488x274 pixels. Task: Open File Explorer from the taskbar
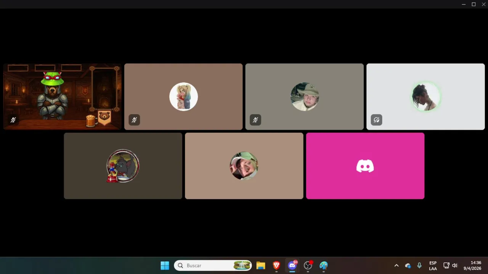coord(261,266)
